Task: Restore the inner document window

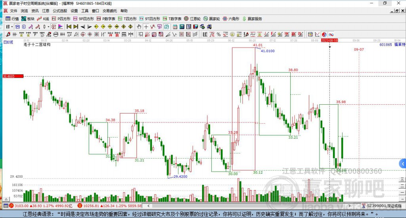Action: (397, 11)
